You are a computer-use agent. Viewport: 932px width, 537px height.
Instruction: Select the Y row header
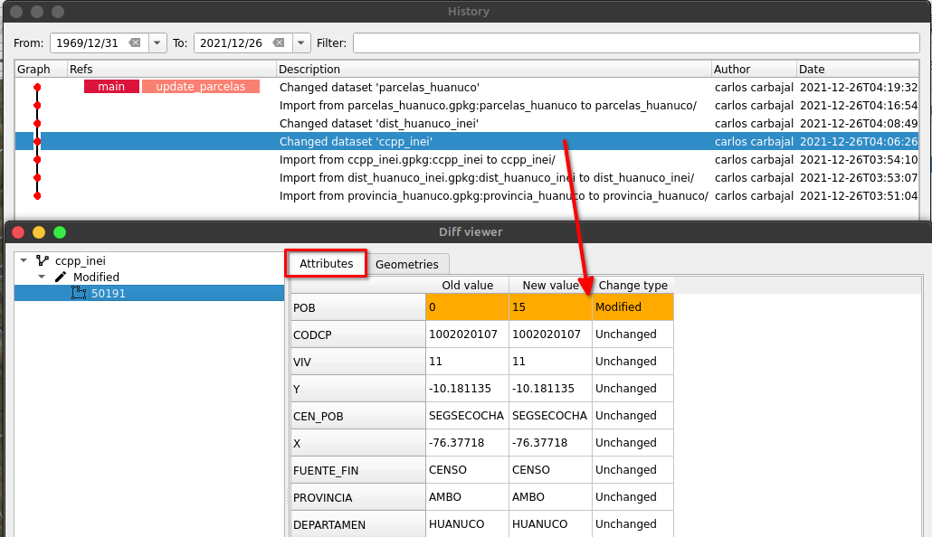click(x=358, y=389)
